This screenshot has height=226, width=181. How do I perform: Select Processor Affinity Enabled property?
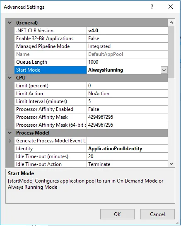[x=51, y=109]
